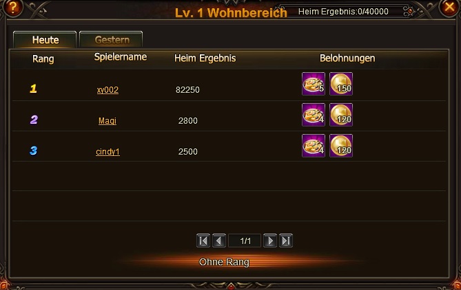This screenshot has width=461, height=290.
Task: Open player cindy1's name link
Action: click(107, 152)
